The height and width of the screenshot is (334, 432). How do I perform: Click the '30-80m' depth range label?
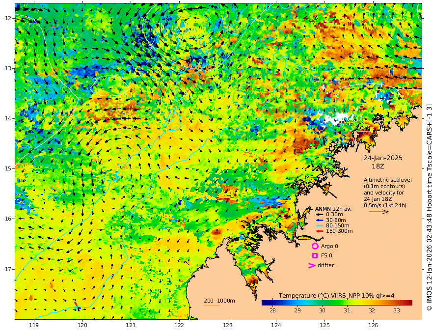coord(336,220)
